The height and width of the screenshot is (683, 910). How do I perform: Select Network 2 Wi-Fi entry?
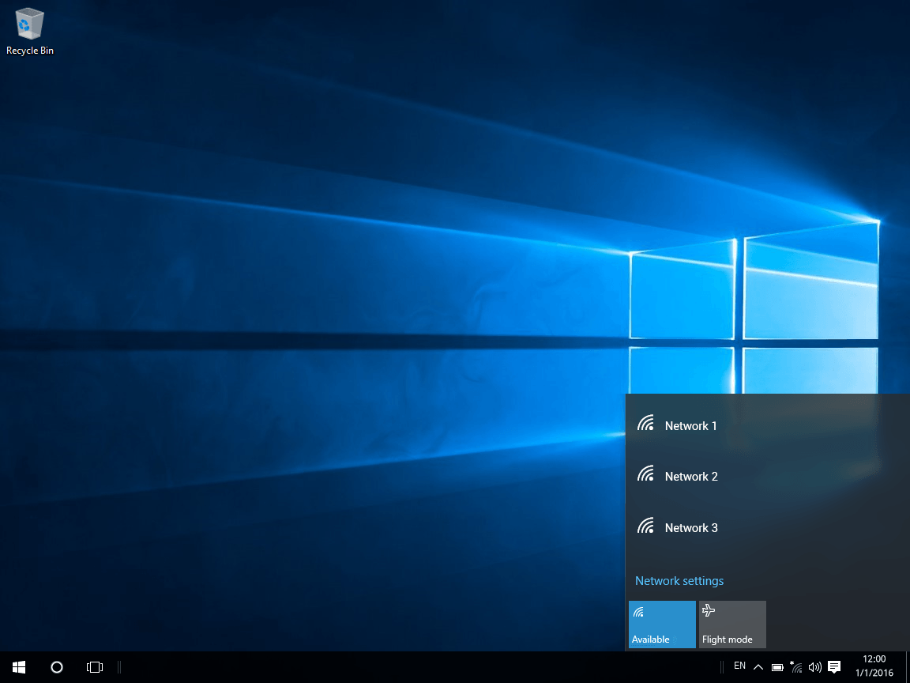point(767,476)
